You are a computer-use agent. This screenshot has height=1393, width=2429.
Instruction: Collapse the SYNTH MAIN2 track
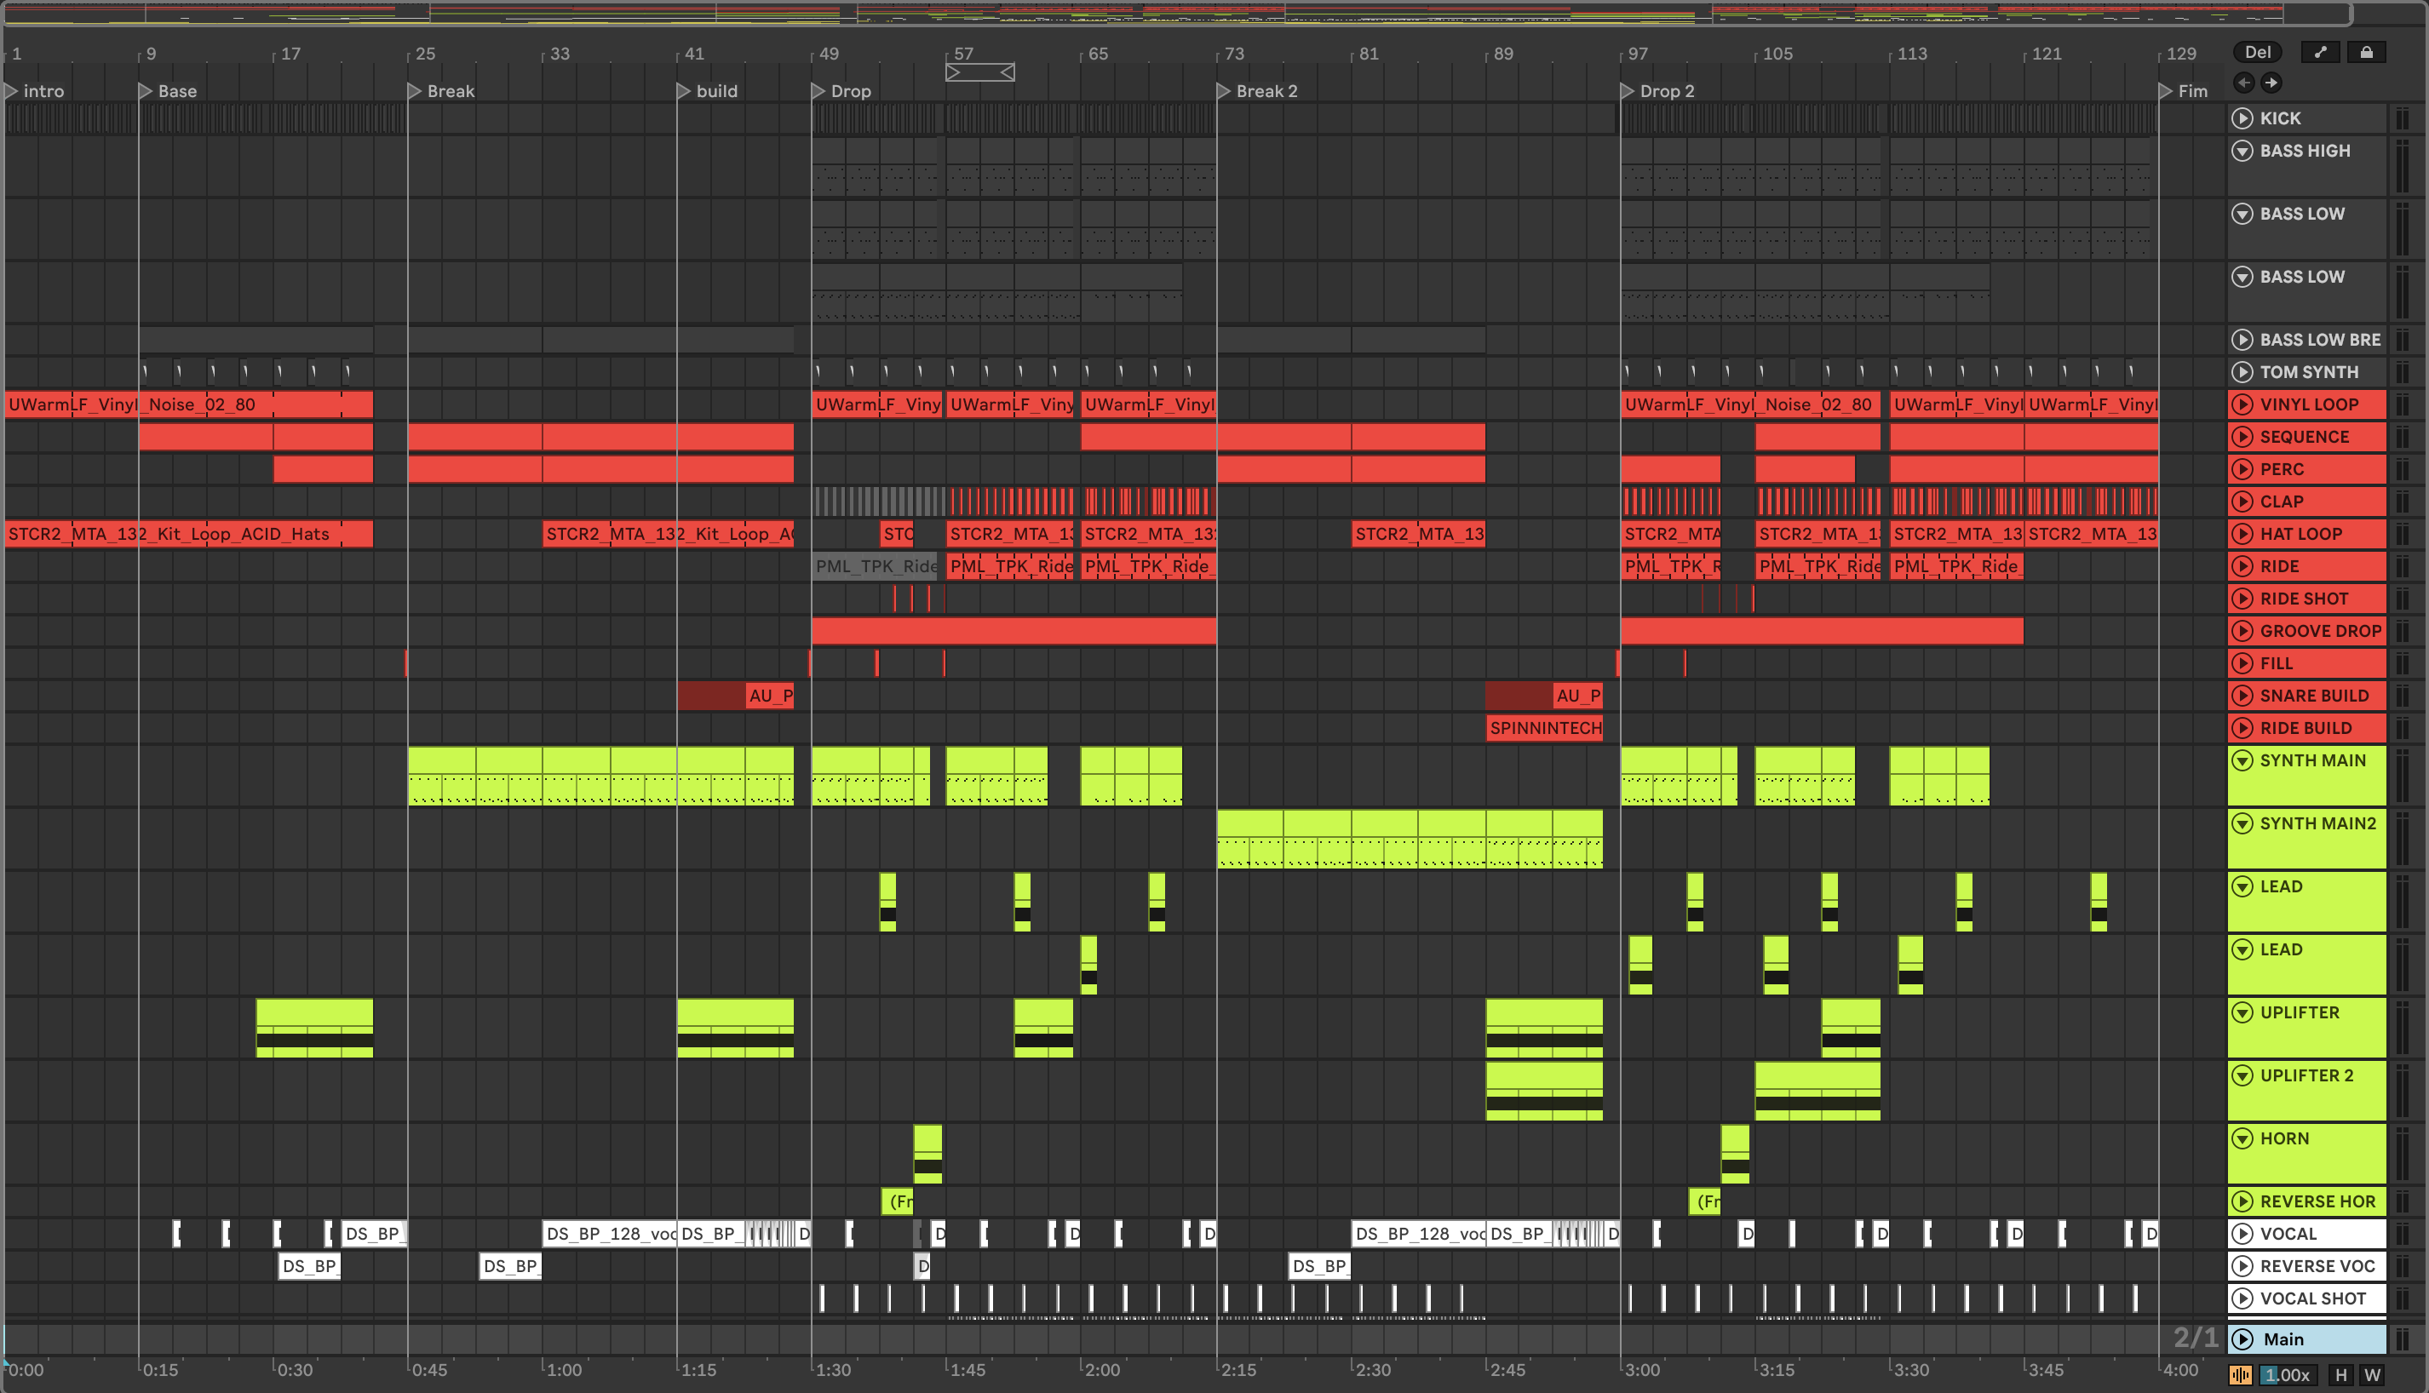(2242, 823)
